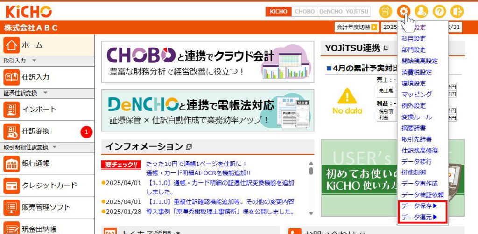Open YOJiTSU連携 external link icon
Screen dimensions: 478x234
click(386, 48)
